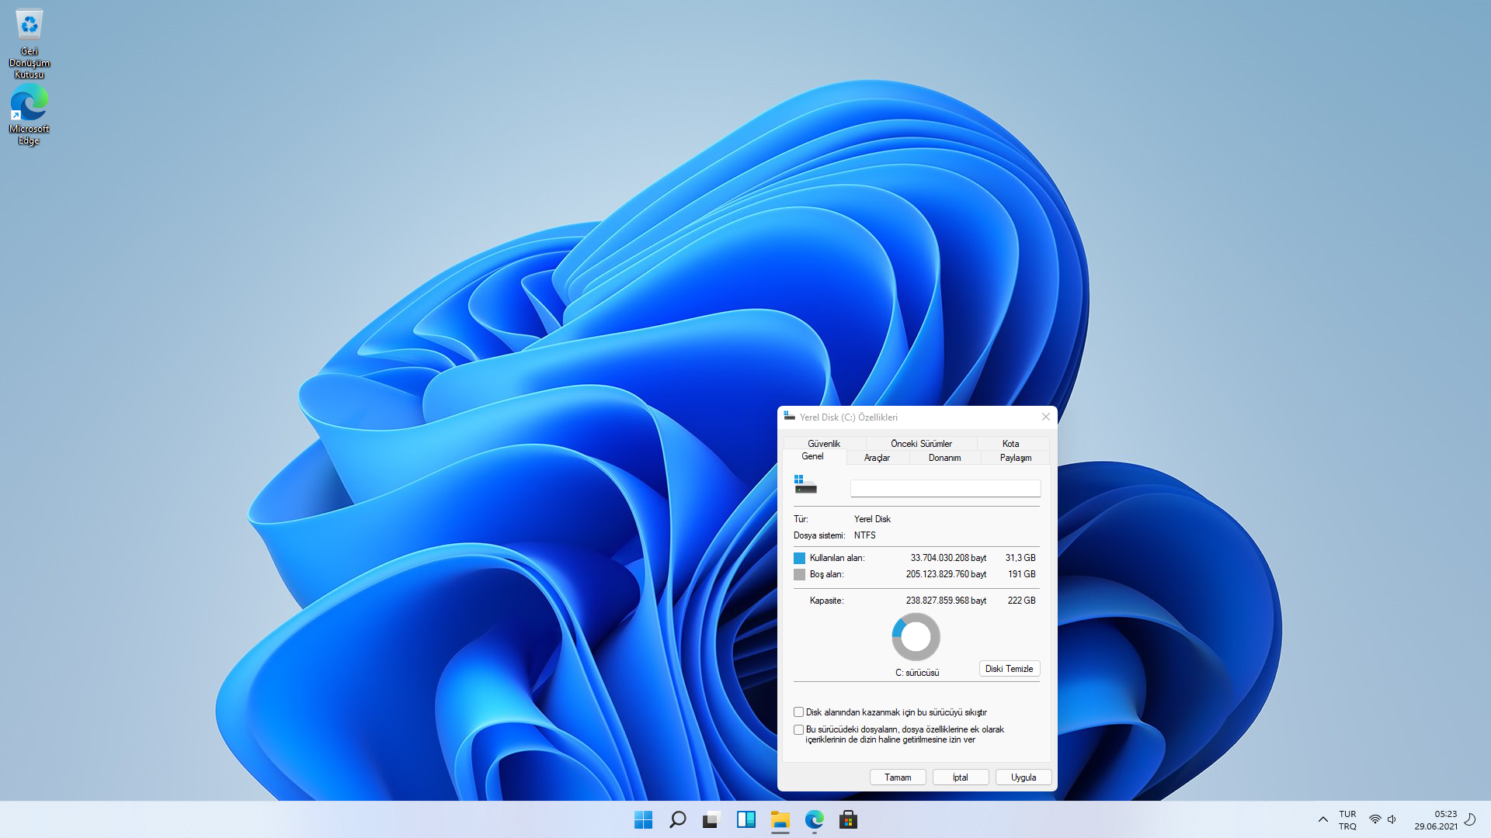Enable compress this drive checkbox

point(798,712)
